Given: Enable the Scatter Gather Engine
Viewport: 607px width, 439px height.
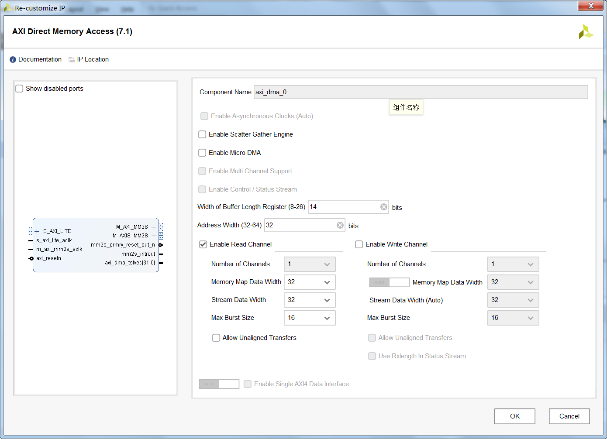Looking at the screenshot, I should point(202,134).
